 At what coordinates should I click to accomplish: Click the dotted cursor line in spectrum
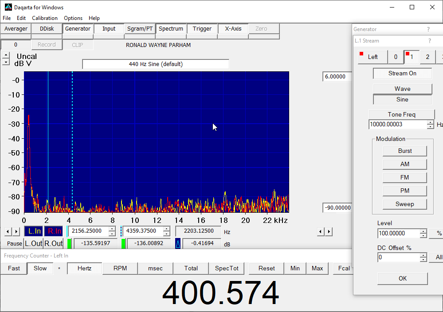(72, 133)
